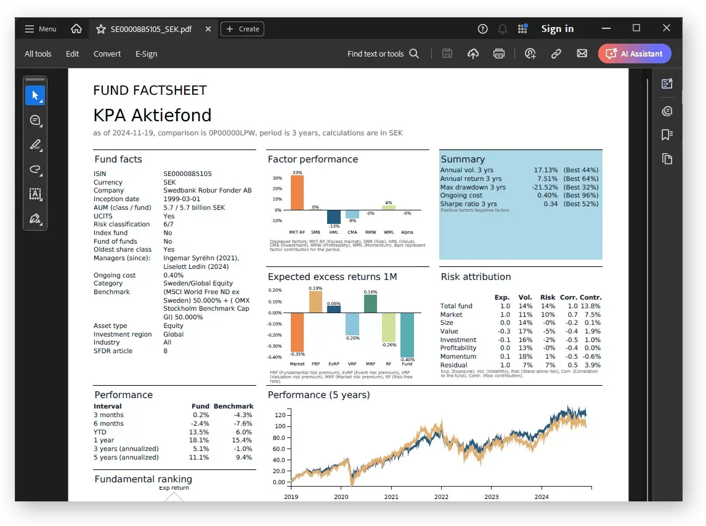Click Sign in

pyautogui.click(x=558, y=29)
